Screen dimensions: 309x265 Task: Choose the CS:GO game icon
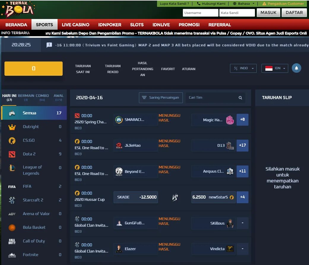click(12, 141)
